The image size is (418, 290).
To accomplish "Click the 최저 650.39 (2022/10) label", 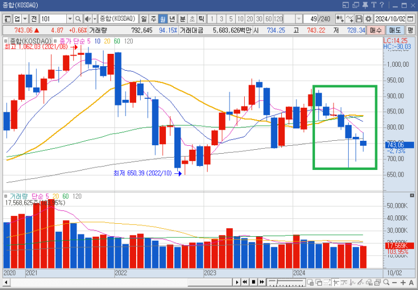I will (143, 173).
